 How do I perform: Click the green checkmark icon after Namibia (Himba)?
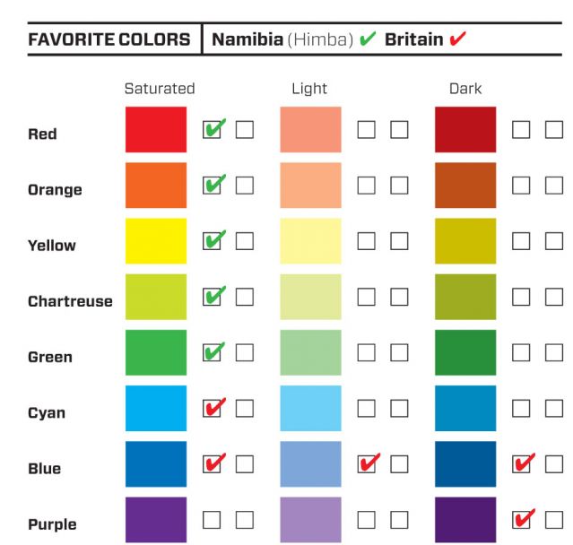368,40
